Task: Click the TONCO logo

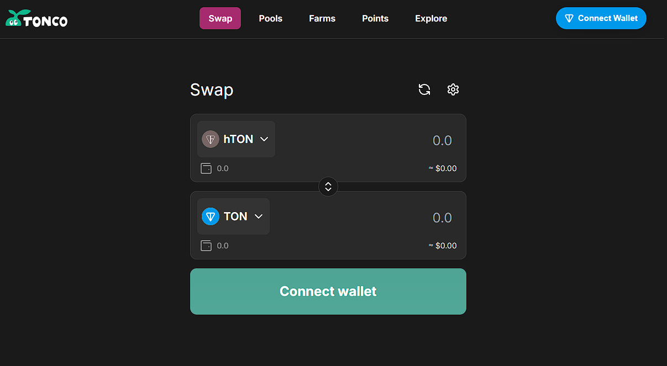Action: pyautogui.click(x=36, y=19)
